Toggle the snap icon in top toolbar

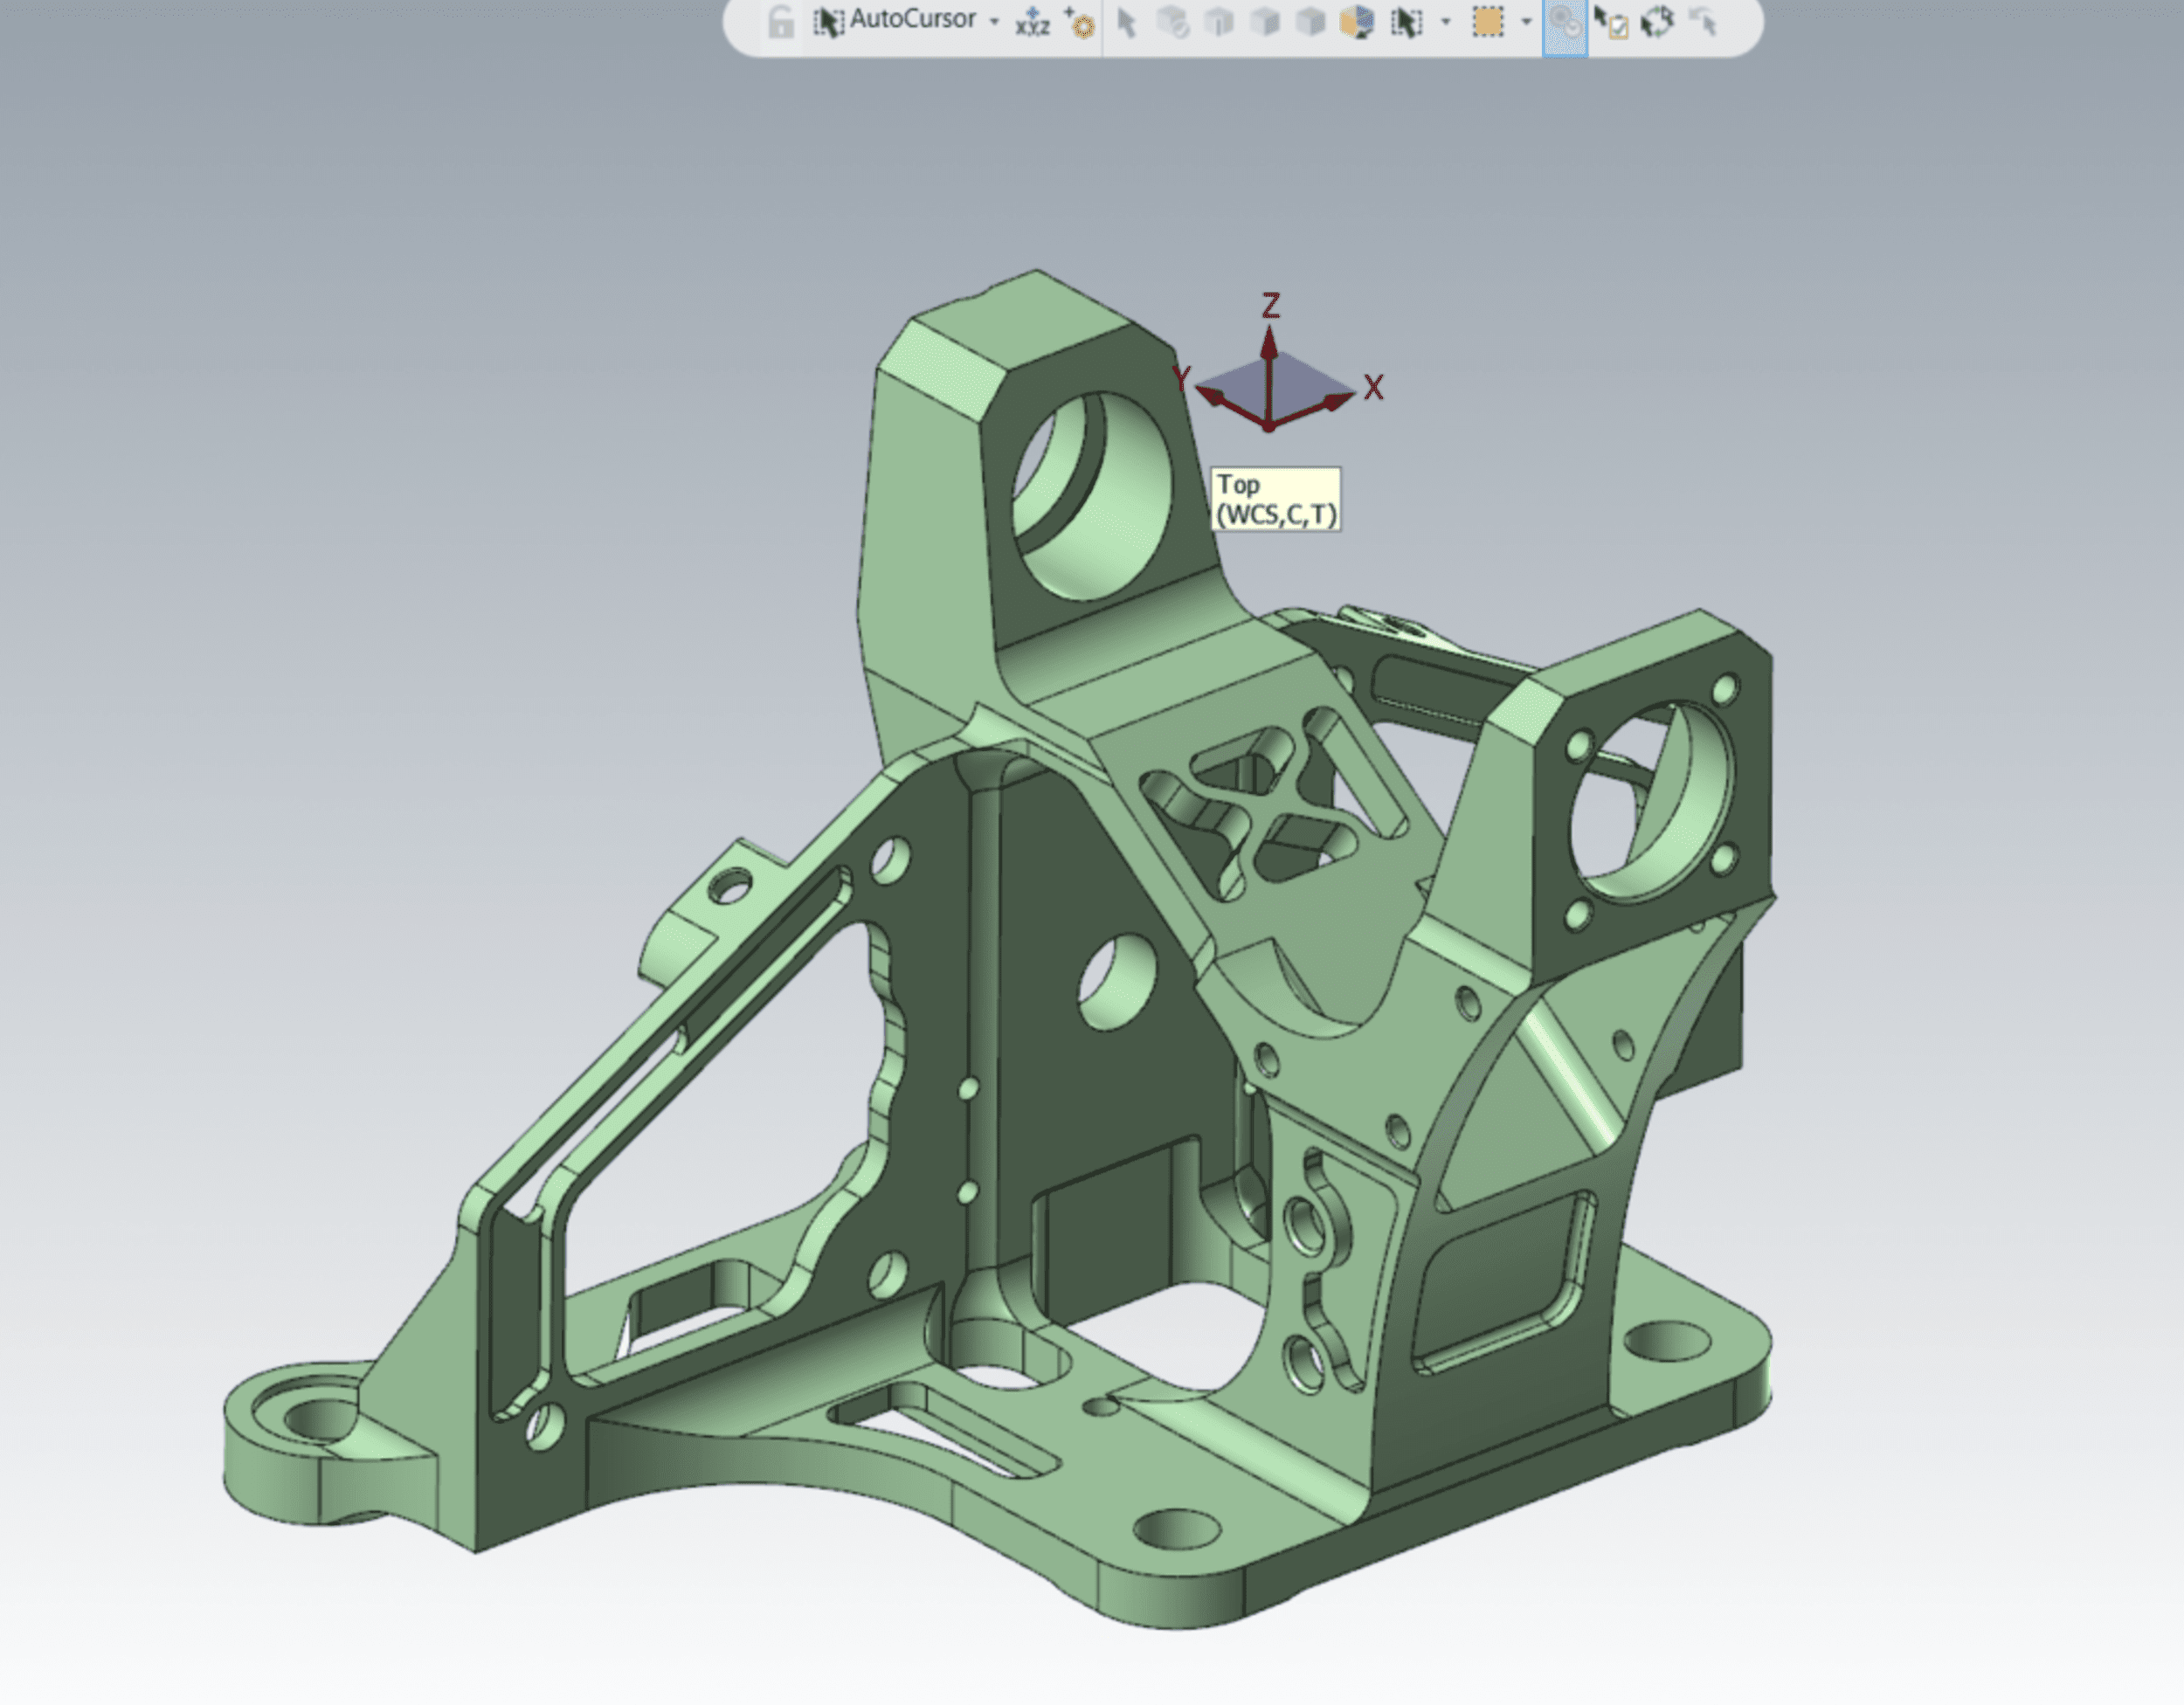point(1565,24)
